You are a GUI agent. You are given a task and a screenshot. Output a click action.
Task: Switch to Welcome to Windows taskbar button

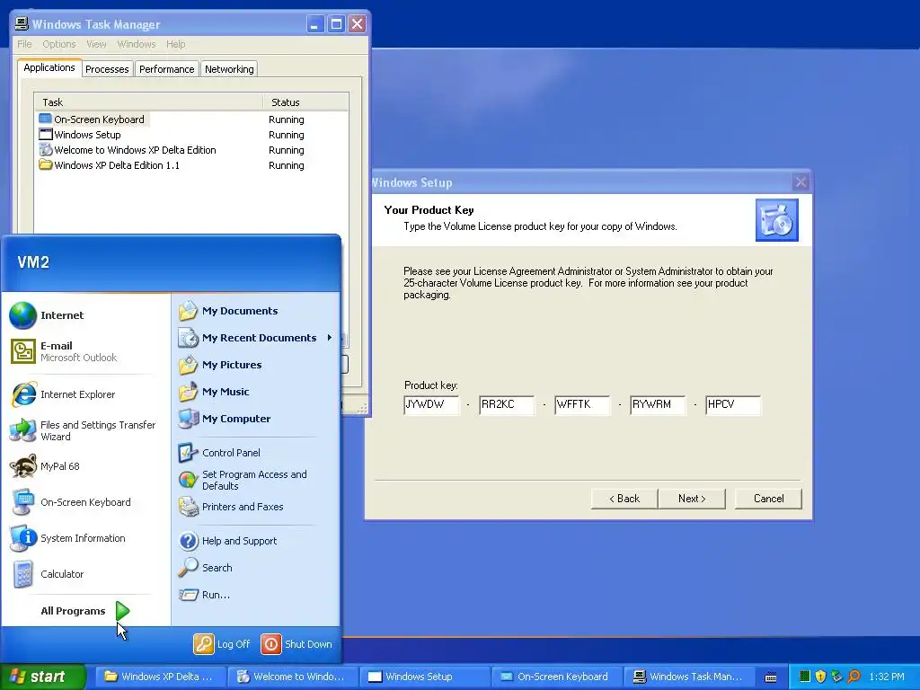point(292,677)
